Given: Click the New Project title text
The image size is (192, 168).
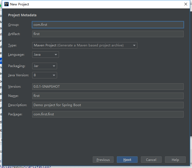Looking at the screenshot, I should (x=19, y=4).
